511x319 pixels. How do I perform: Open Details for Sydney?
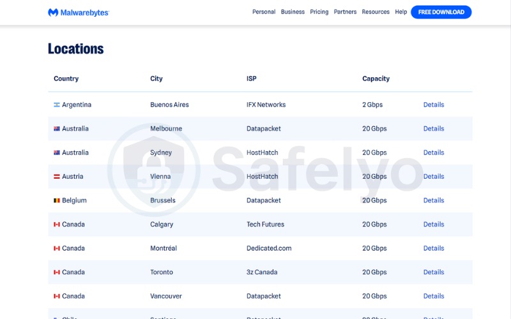coord(434,152)
